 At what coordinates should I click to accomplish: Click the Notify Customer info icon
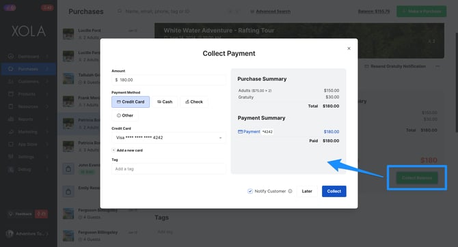point(290,191)
